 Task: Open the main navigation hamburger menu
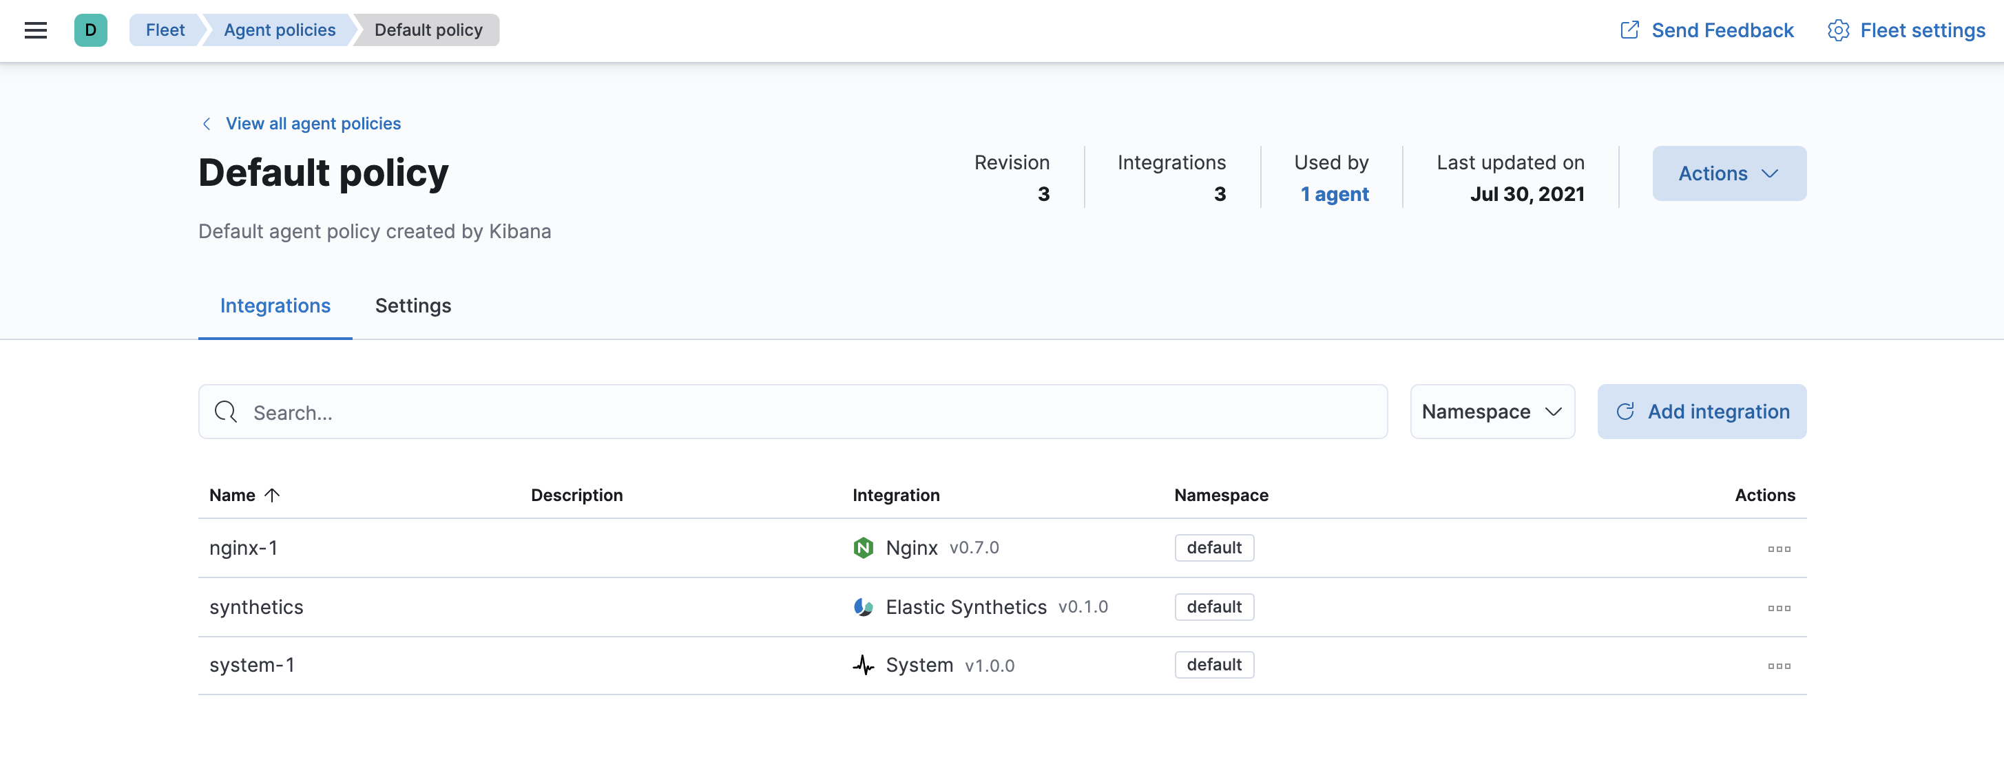pyautogui.click(x=35, y=30)
